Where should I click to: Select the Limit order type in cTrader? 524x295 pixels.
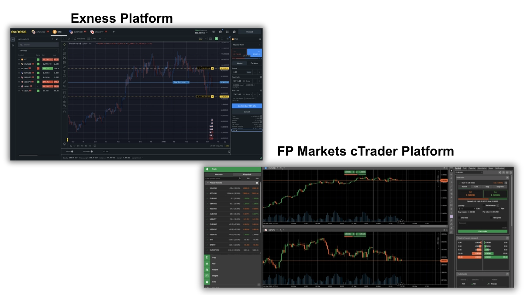pyautogui.click(x=476, y=187)
